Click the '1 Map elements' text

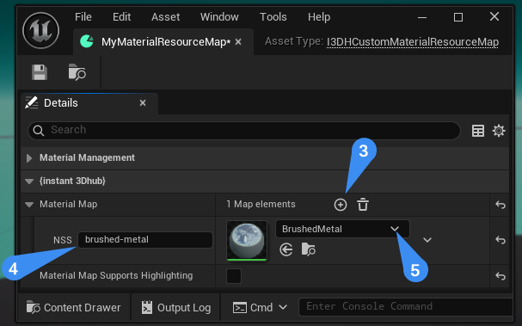[x=261, y=204]
